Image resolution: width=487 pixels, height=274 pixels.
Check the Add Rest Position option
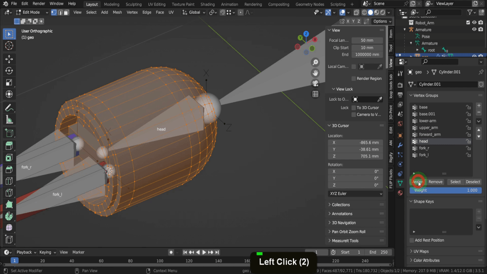coord(412,240)
